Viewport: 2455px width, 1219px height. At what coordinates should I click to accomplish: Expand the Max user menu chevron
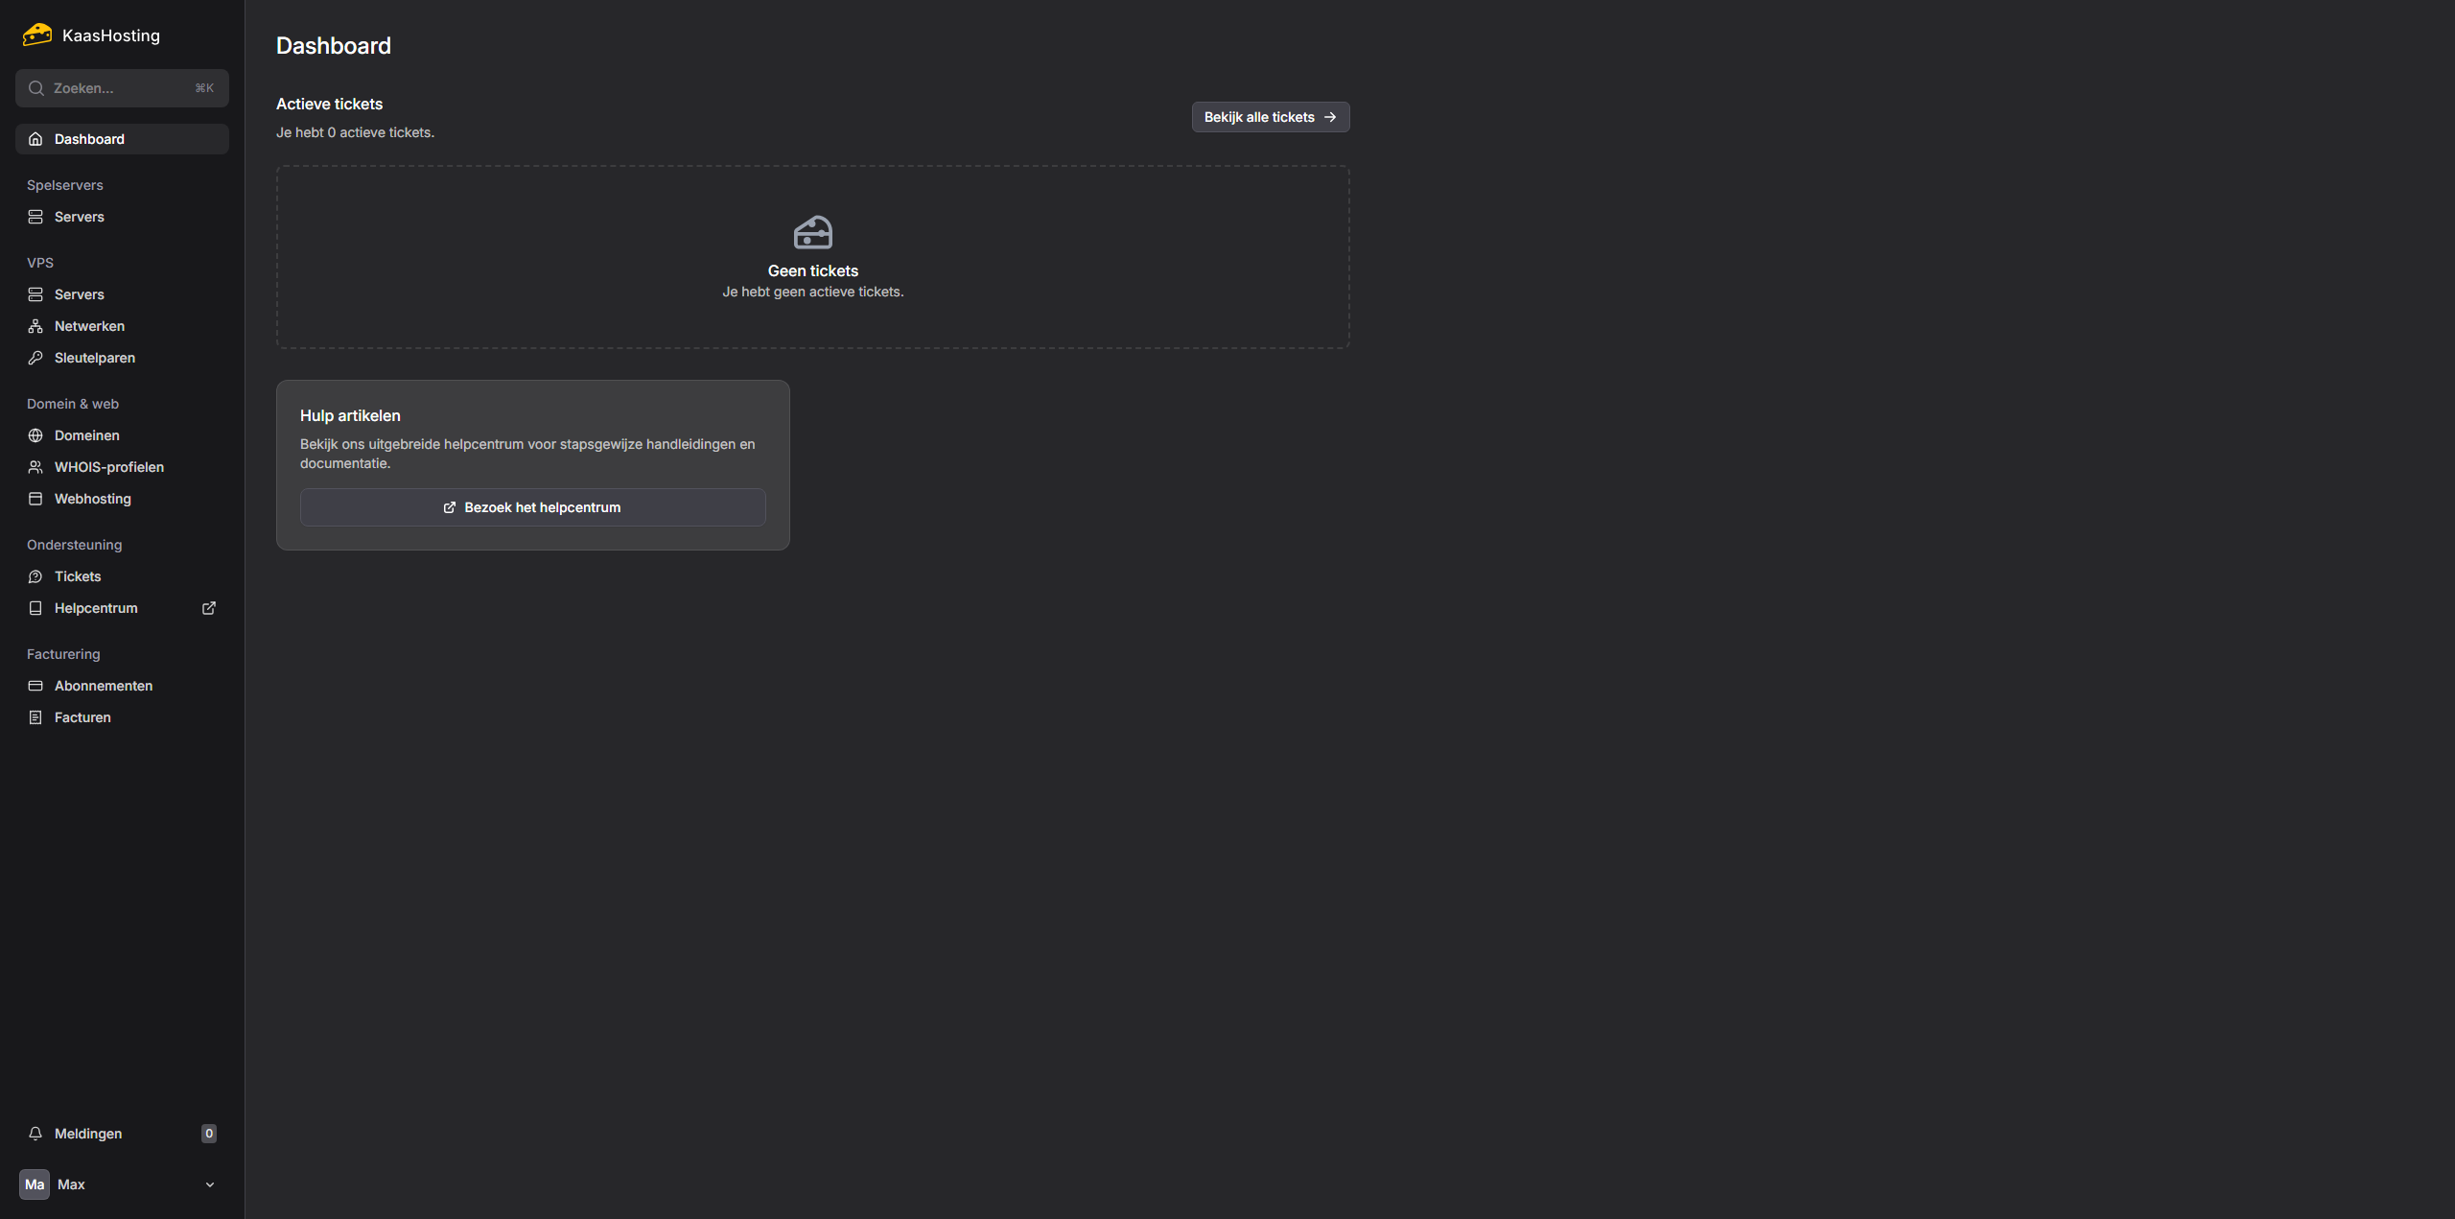pyautogui.click(x=210, y=1184)
